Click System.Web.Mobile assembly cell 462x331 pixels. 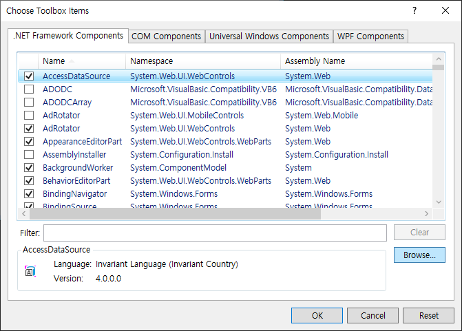(322, 115)
